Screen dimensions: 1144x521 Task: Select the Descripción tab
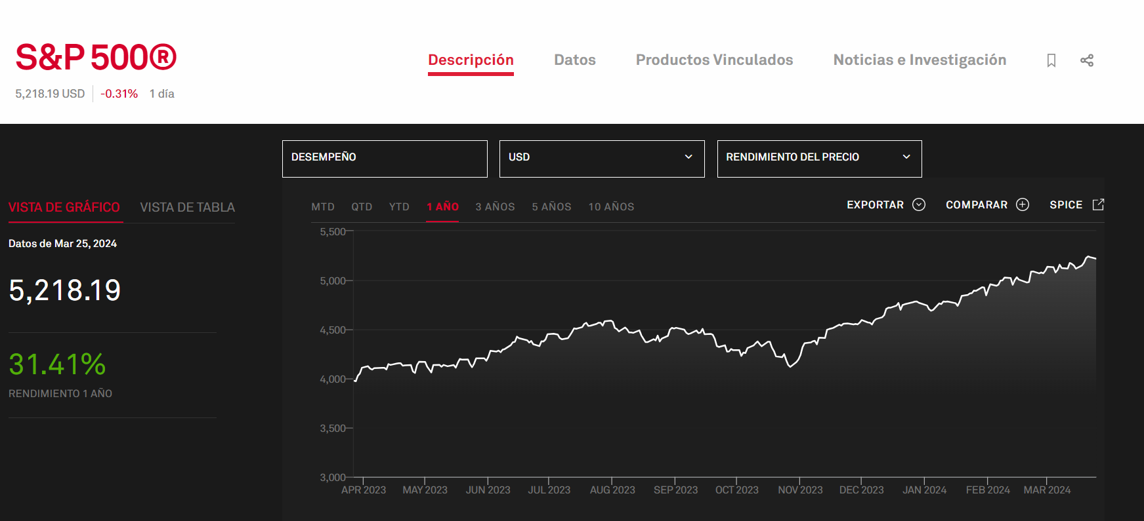(471, 60)
